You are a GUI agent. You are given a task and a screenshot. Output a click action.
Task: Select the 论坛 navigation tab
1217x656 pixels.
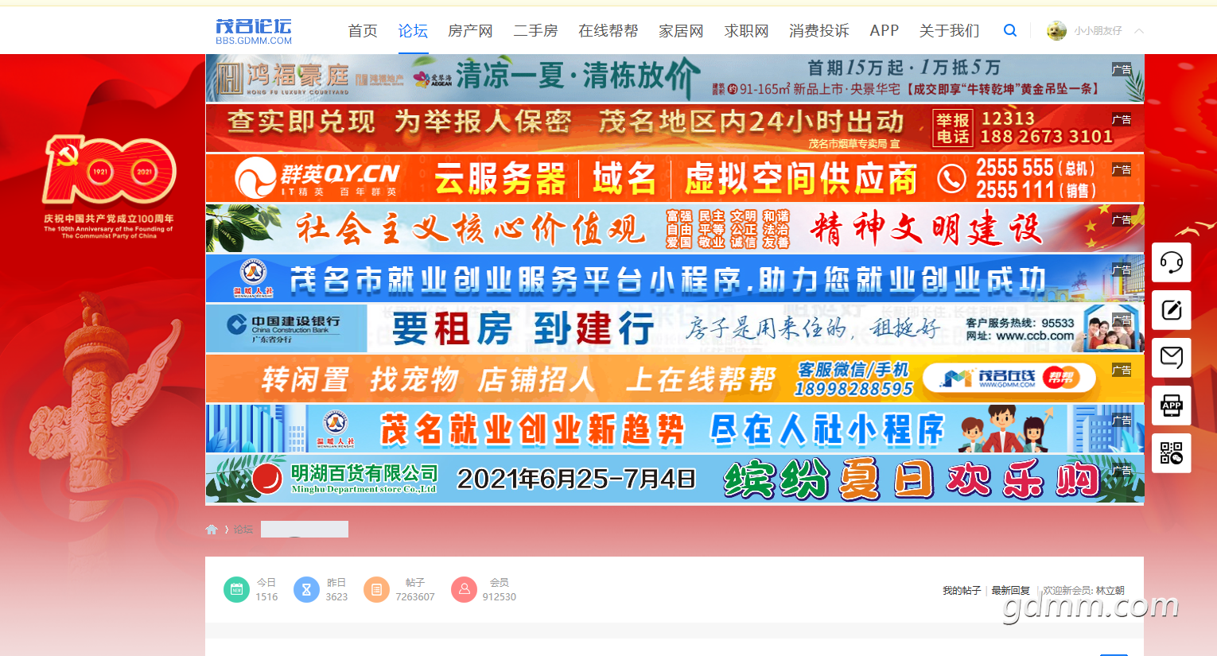tap(413, 31)
